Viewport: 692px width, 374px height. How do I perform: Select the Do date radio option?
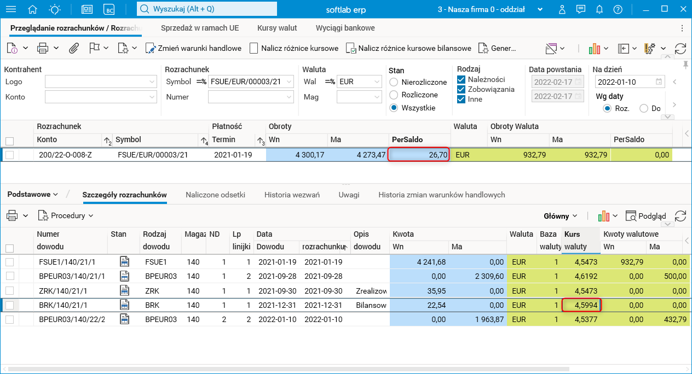pyautogui.click(x=644, y=108)
